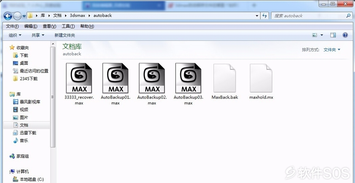Image resolution: width=355 pixels, height=183 pixels.
Task: Click the help question mark icon
Action: [345, 35]
